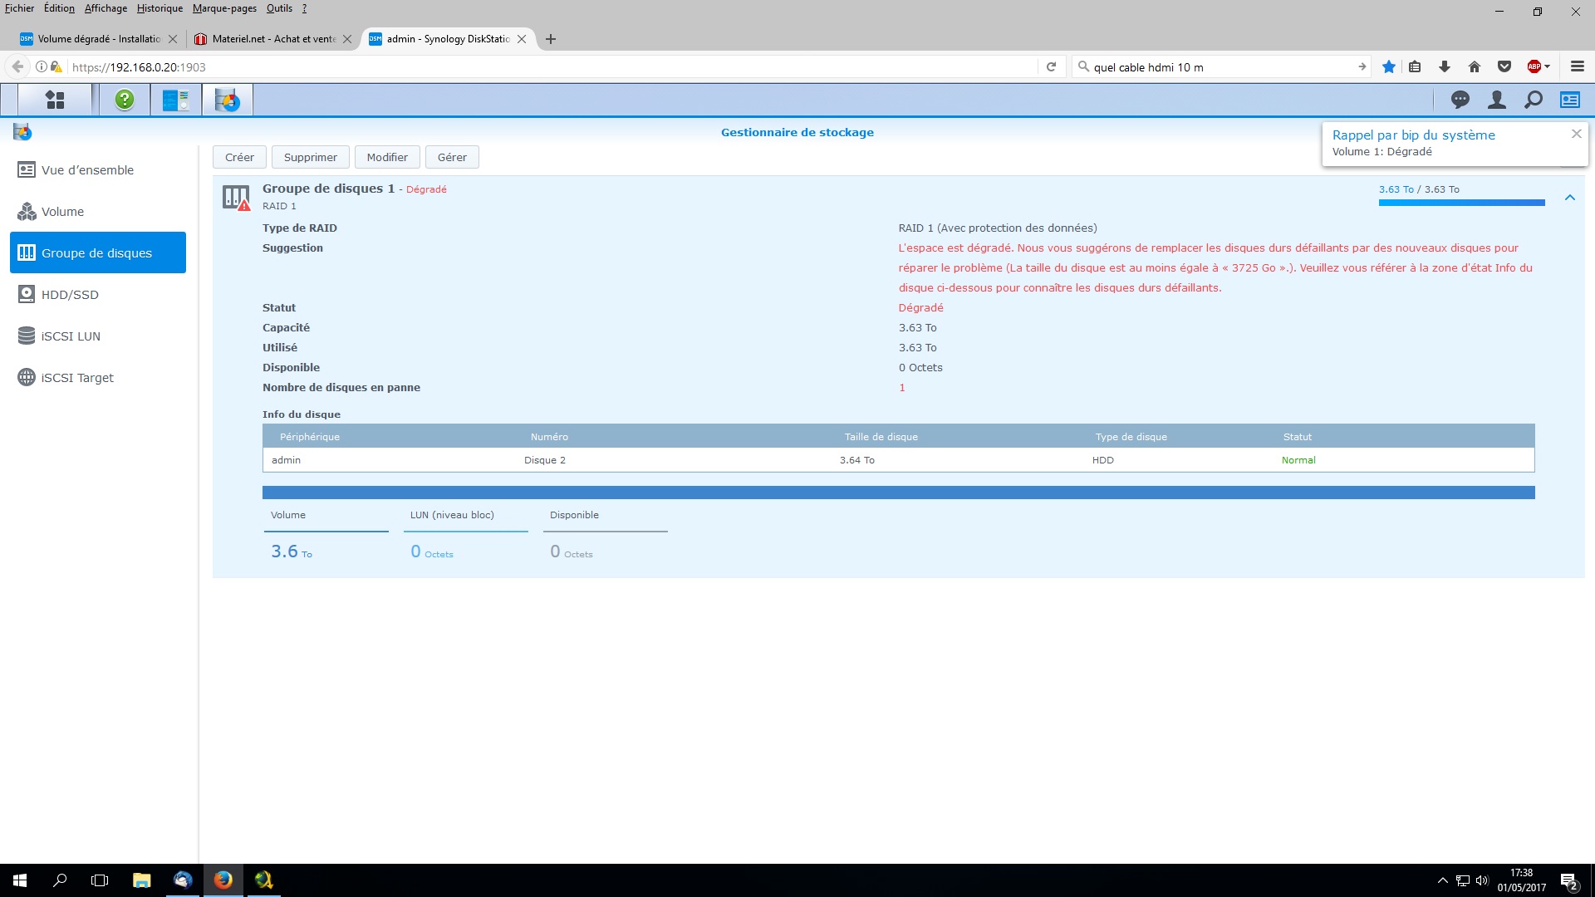Open Control Panel taskbar icon in DSM
Image resolution: width=1595 pixels, height=897 pixels.
pyautogui.click(x=175, y=100)
